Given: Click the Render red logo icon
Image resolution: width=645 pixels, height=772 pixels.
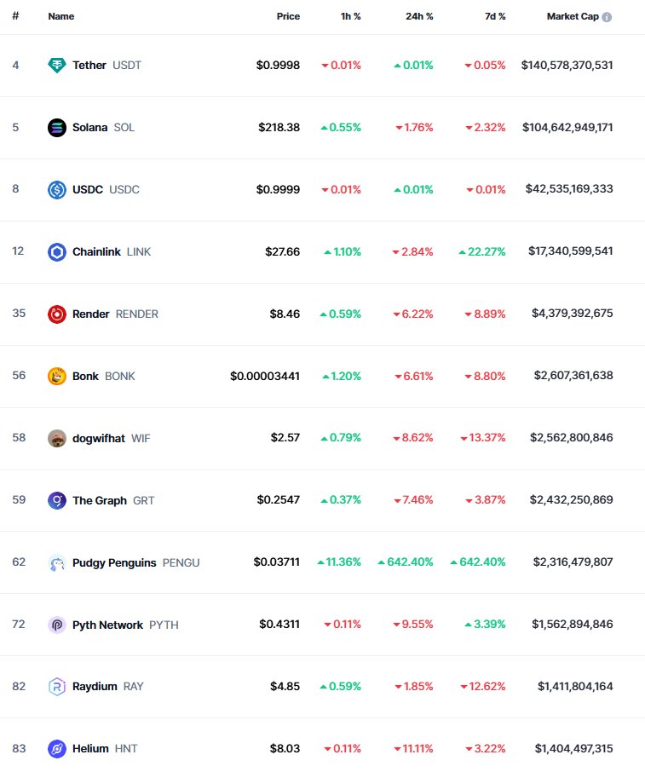Looking at the screenshot, I should pos(56,314).
